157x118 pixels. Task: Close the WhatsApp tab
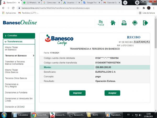39,3
